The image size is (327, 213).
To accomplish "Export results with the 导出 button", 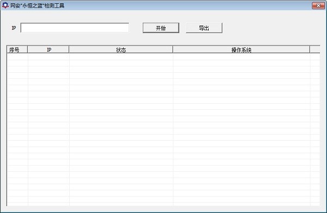I will 204,28.
